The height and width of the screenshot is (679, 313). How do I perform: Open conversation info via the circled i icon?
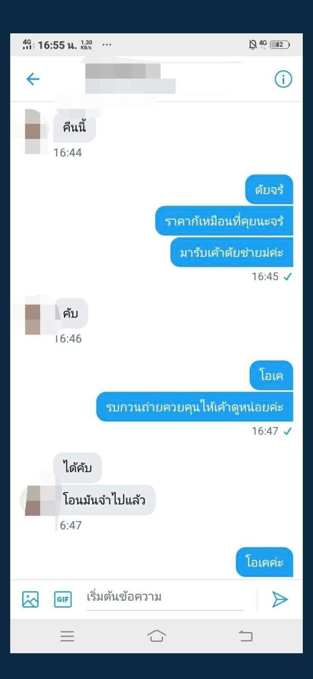pyautogui.click(x=283, y=79)
